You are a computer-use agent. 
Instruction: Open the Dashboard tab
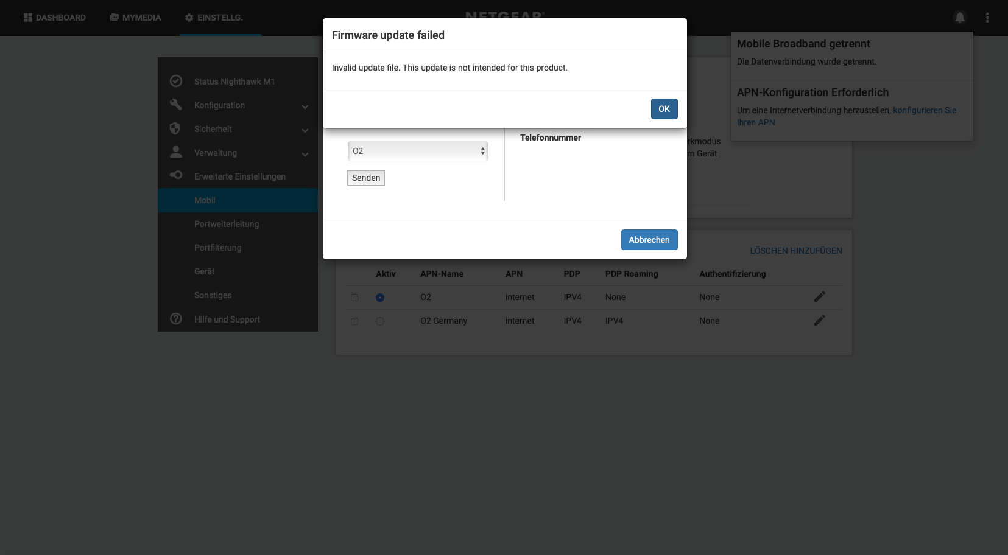(55, 18)
